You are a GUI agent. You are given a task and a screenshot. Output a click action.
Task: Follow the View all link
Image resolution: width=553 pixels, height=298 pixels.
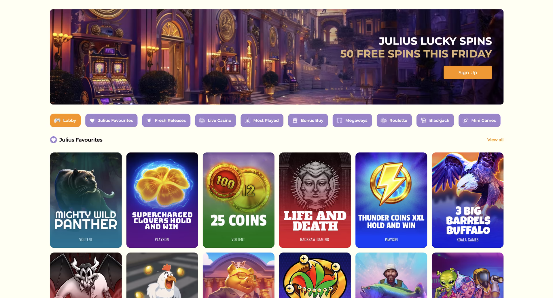tap(495, 140)
